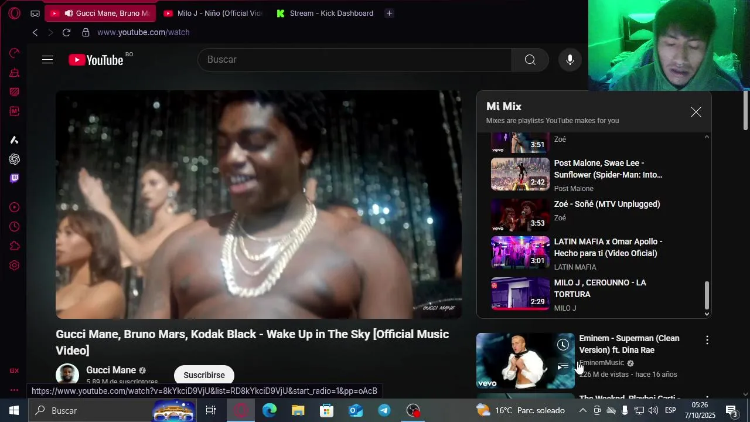Viewport: 750px width, 422px height.
Task: Go back to the previous page
Action: pyautogui.click(x=35, y=32)
